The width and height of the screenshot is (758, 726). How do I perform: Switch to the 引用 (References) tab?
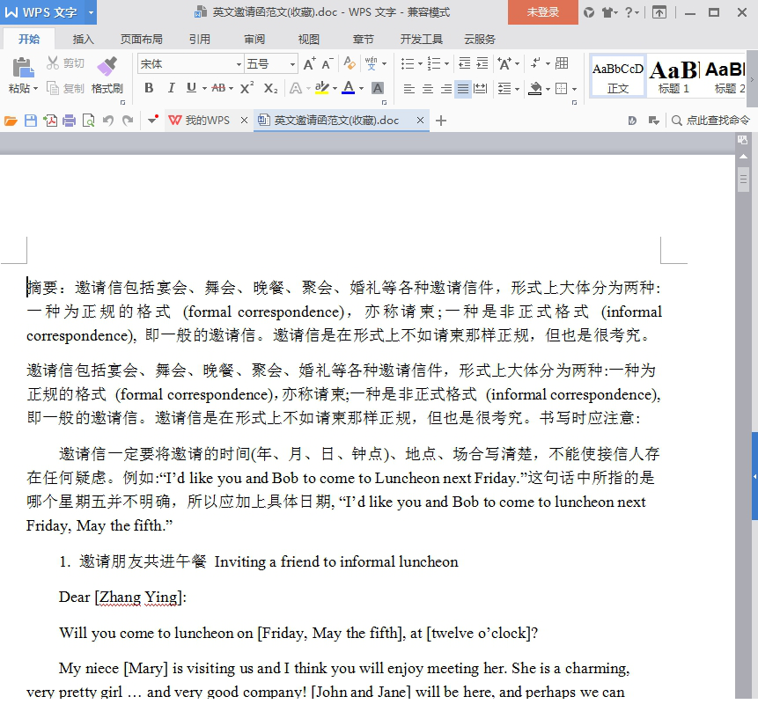pos(199,39)
